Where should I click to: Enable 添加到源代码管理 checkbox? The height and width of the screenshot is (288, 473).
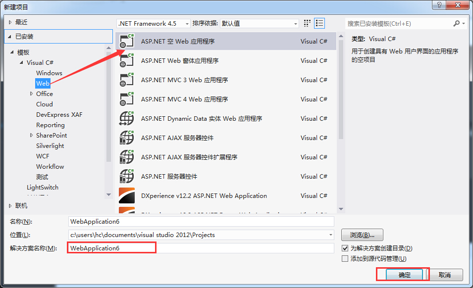(345, 259)
